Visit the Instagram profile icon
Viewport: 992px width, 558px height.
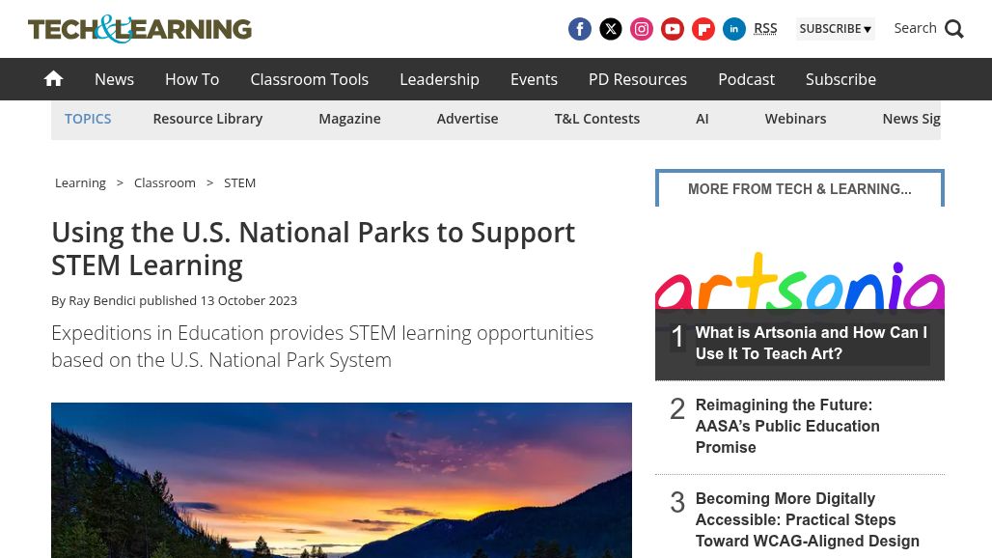click(x=642, y=29)
